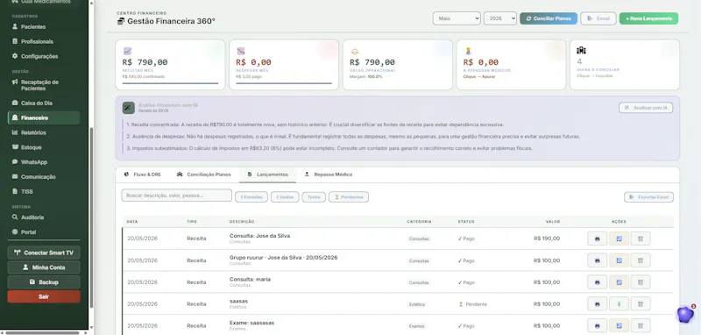Viewport: 701px width, 335px height.
Task: Open Profissionais in the sidebar
Action: (x=43, y=41)
